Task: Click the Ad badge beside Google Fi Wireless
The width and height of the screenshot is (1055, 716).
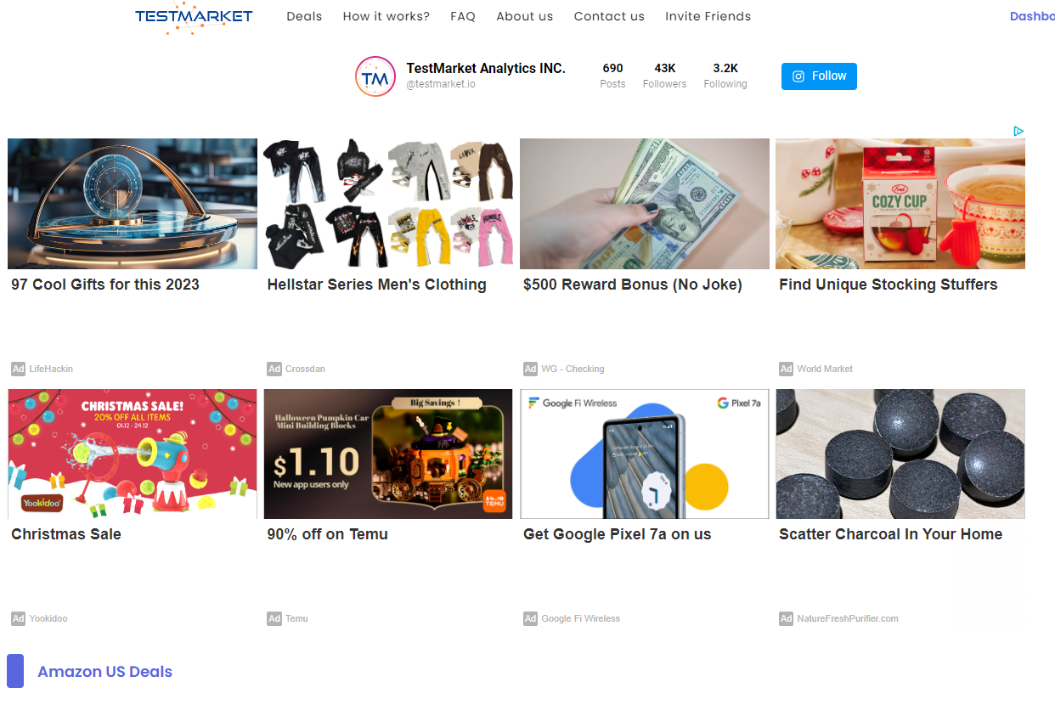Action: (x=530, y=618)
